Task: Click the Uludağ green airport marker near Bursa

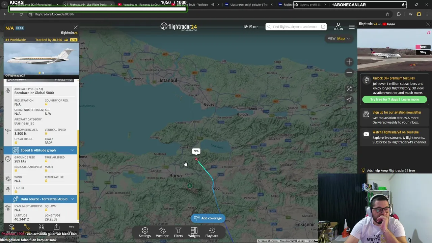Action: pyautogui.click(x=190, y=186)
